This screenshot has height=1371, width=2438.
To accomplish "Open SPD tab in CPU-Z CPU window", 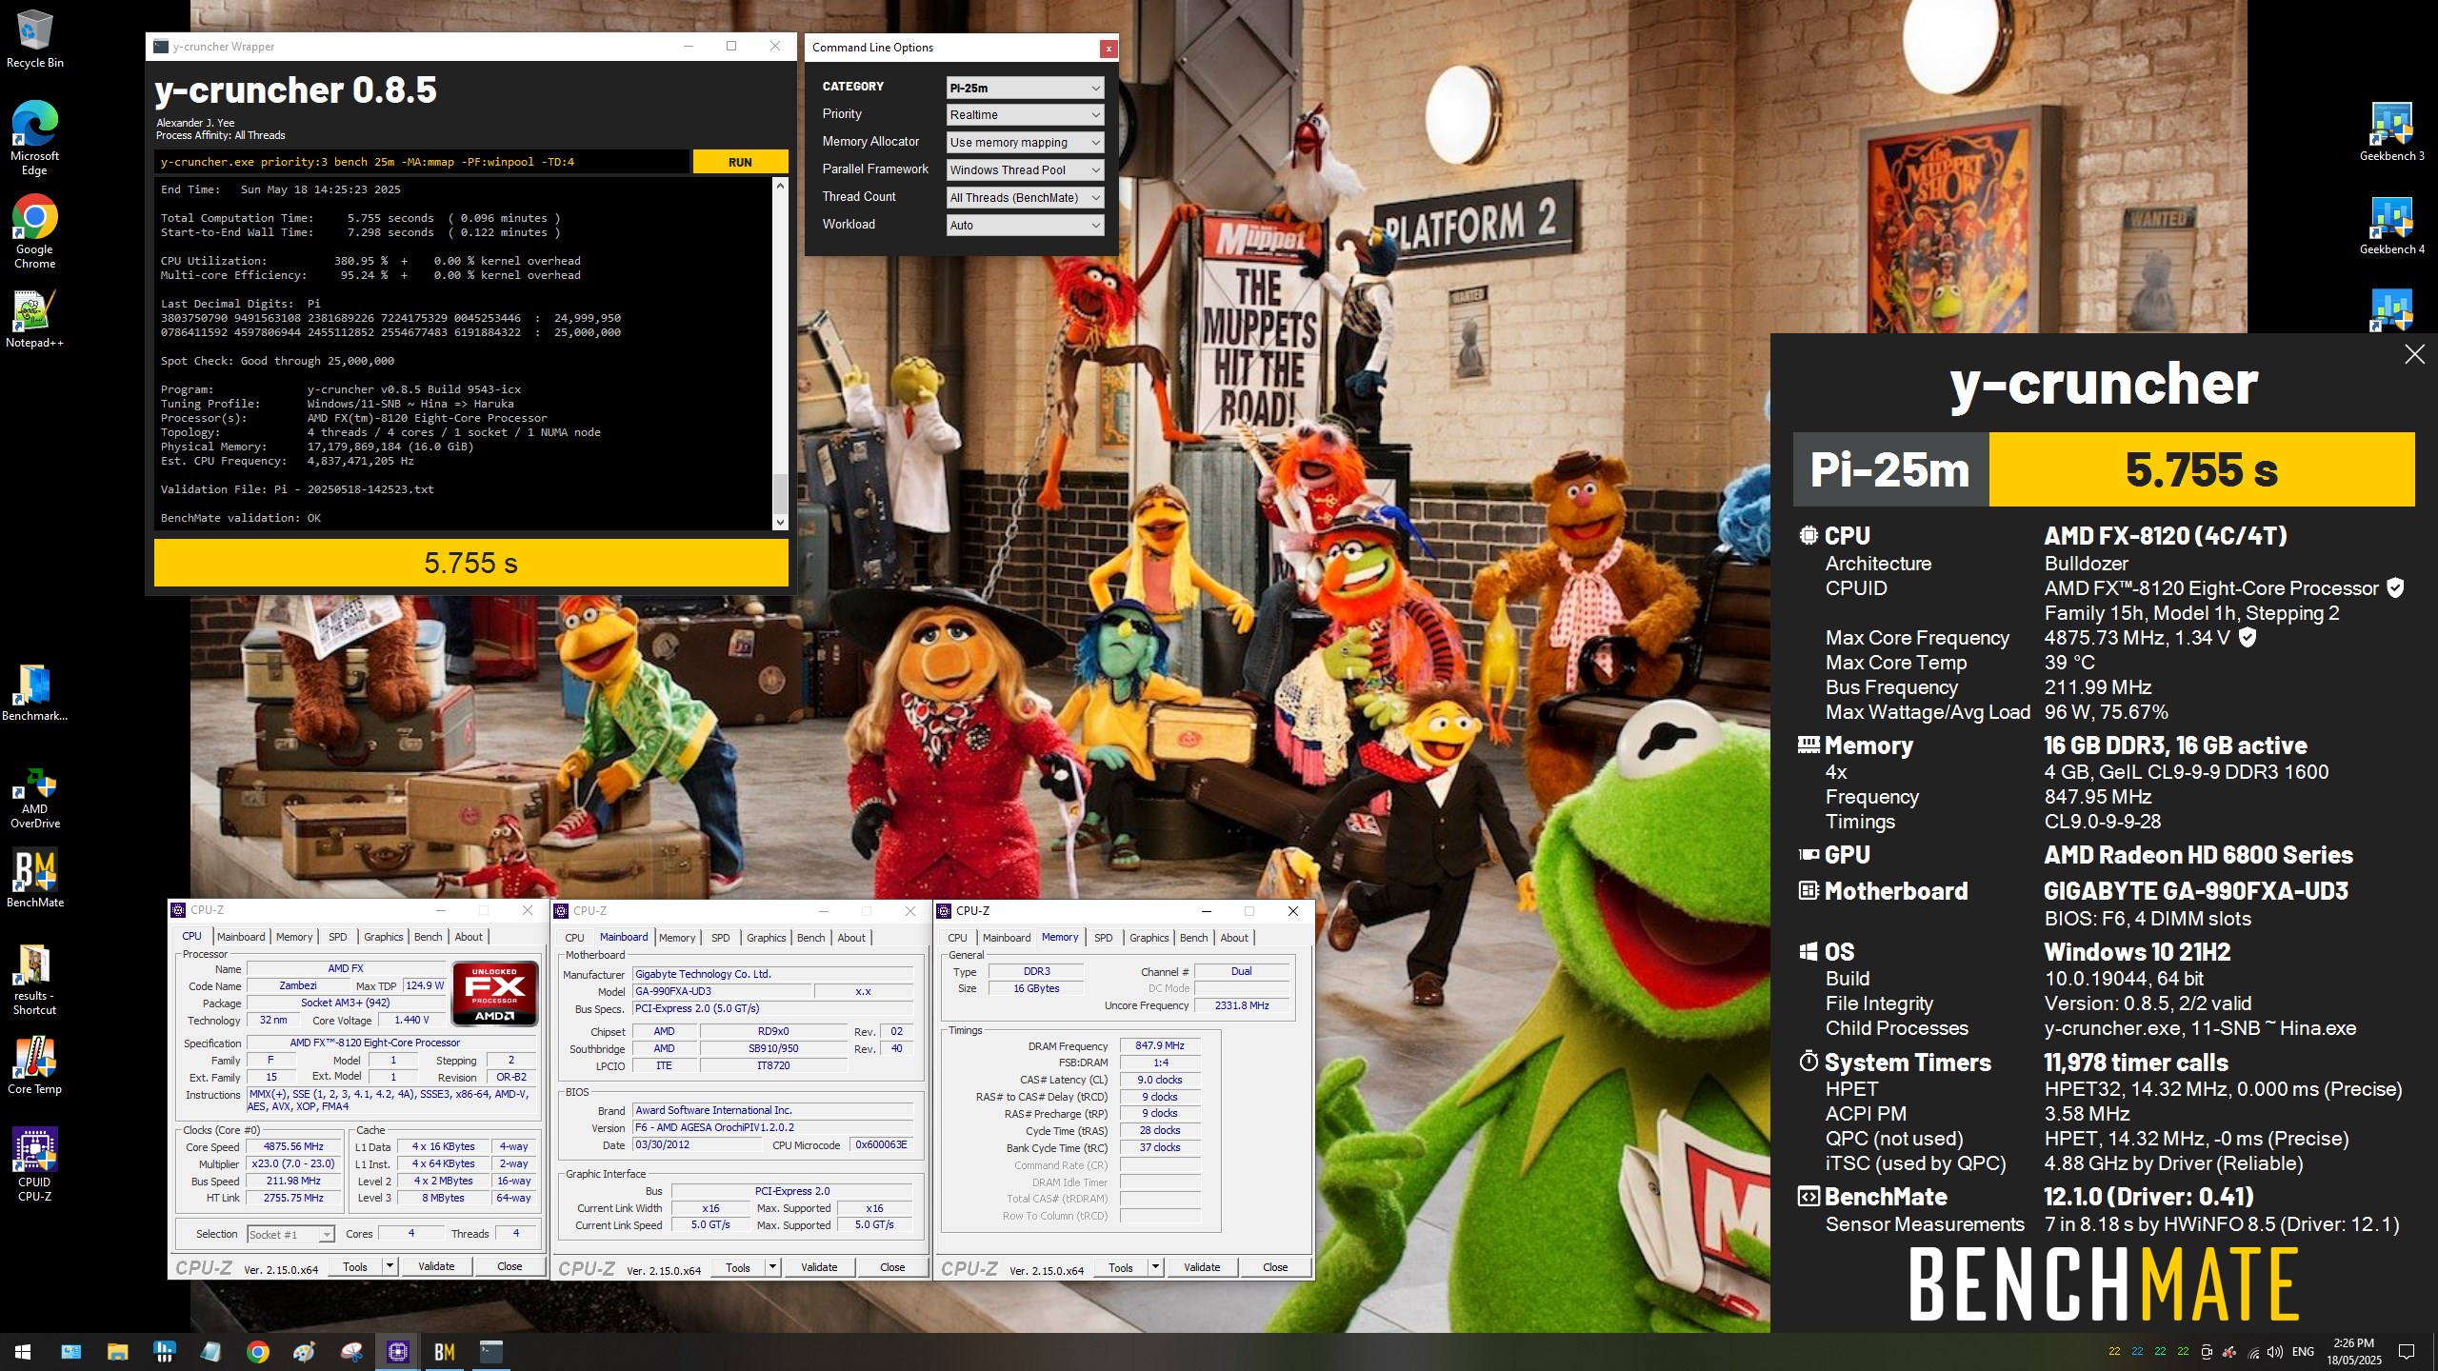I will [337, 937].
